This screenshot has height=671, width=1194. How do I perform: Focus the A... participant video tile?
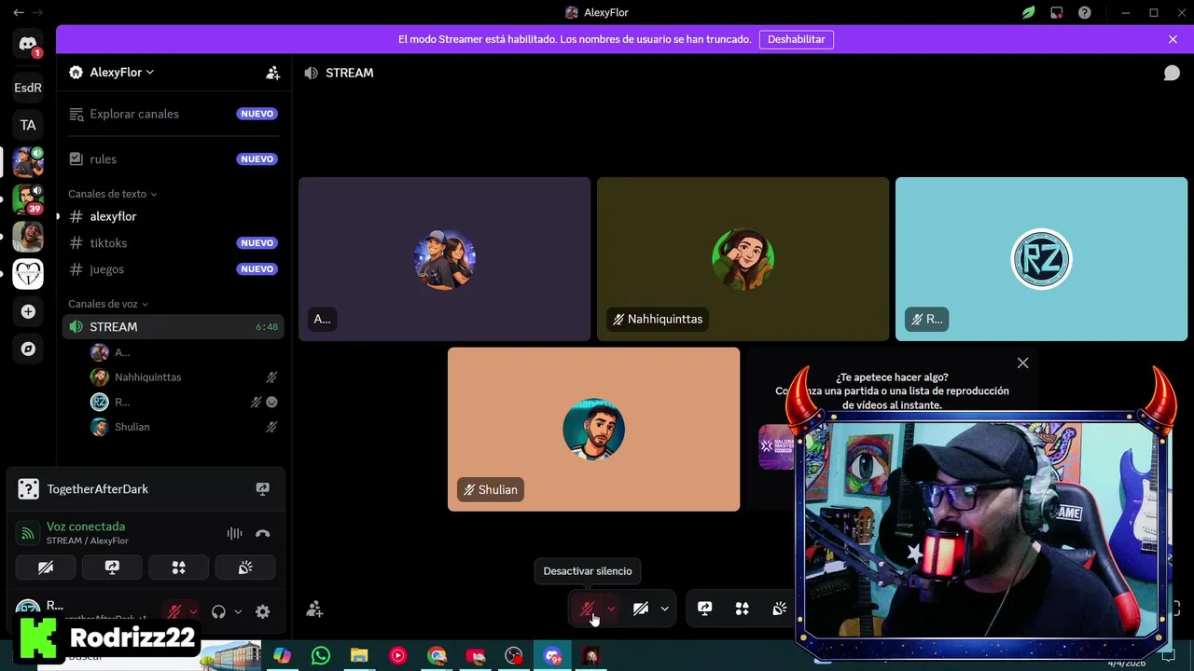(x=444, y=259)
